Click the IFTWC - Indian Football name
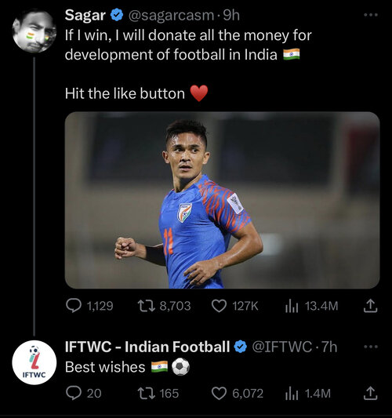 pos(147,347)
